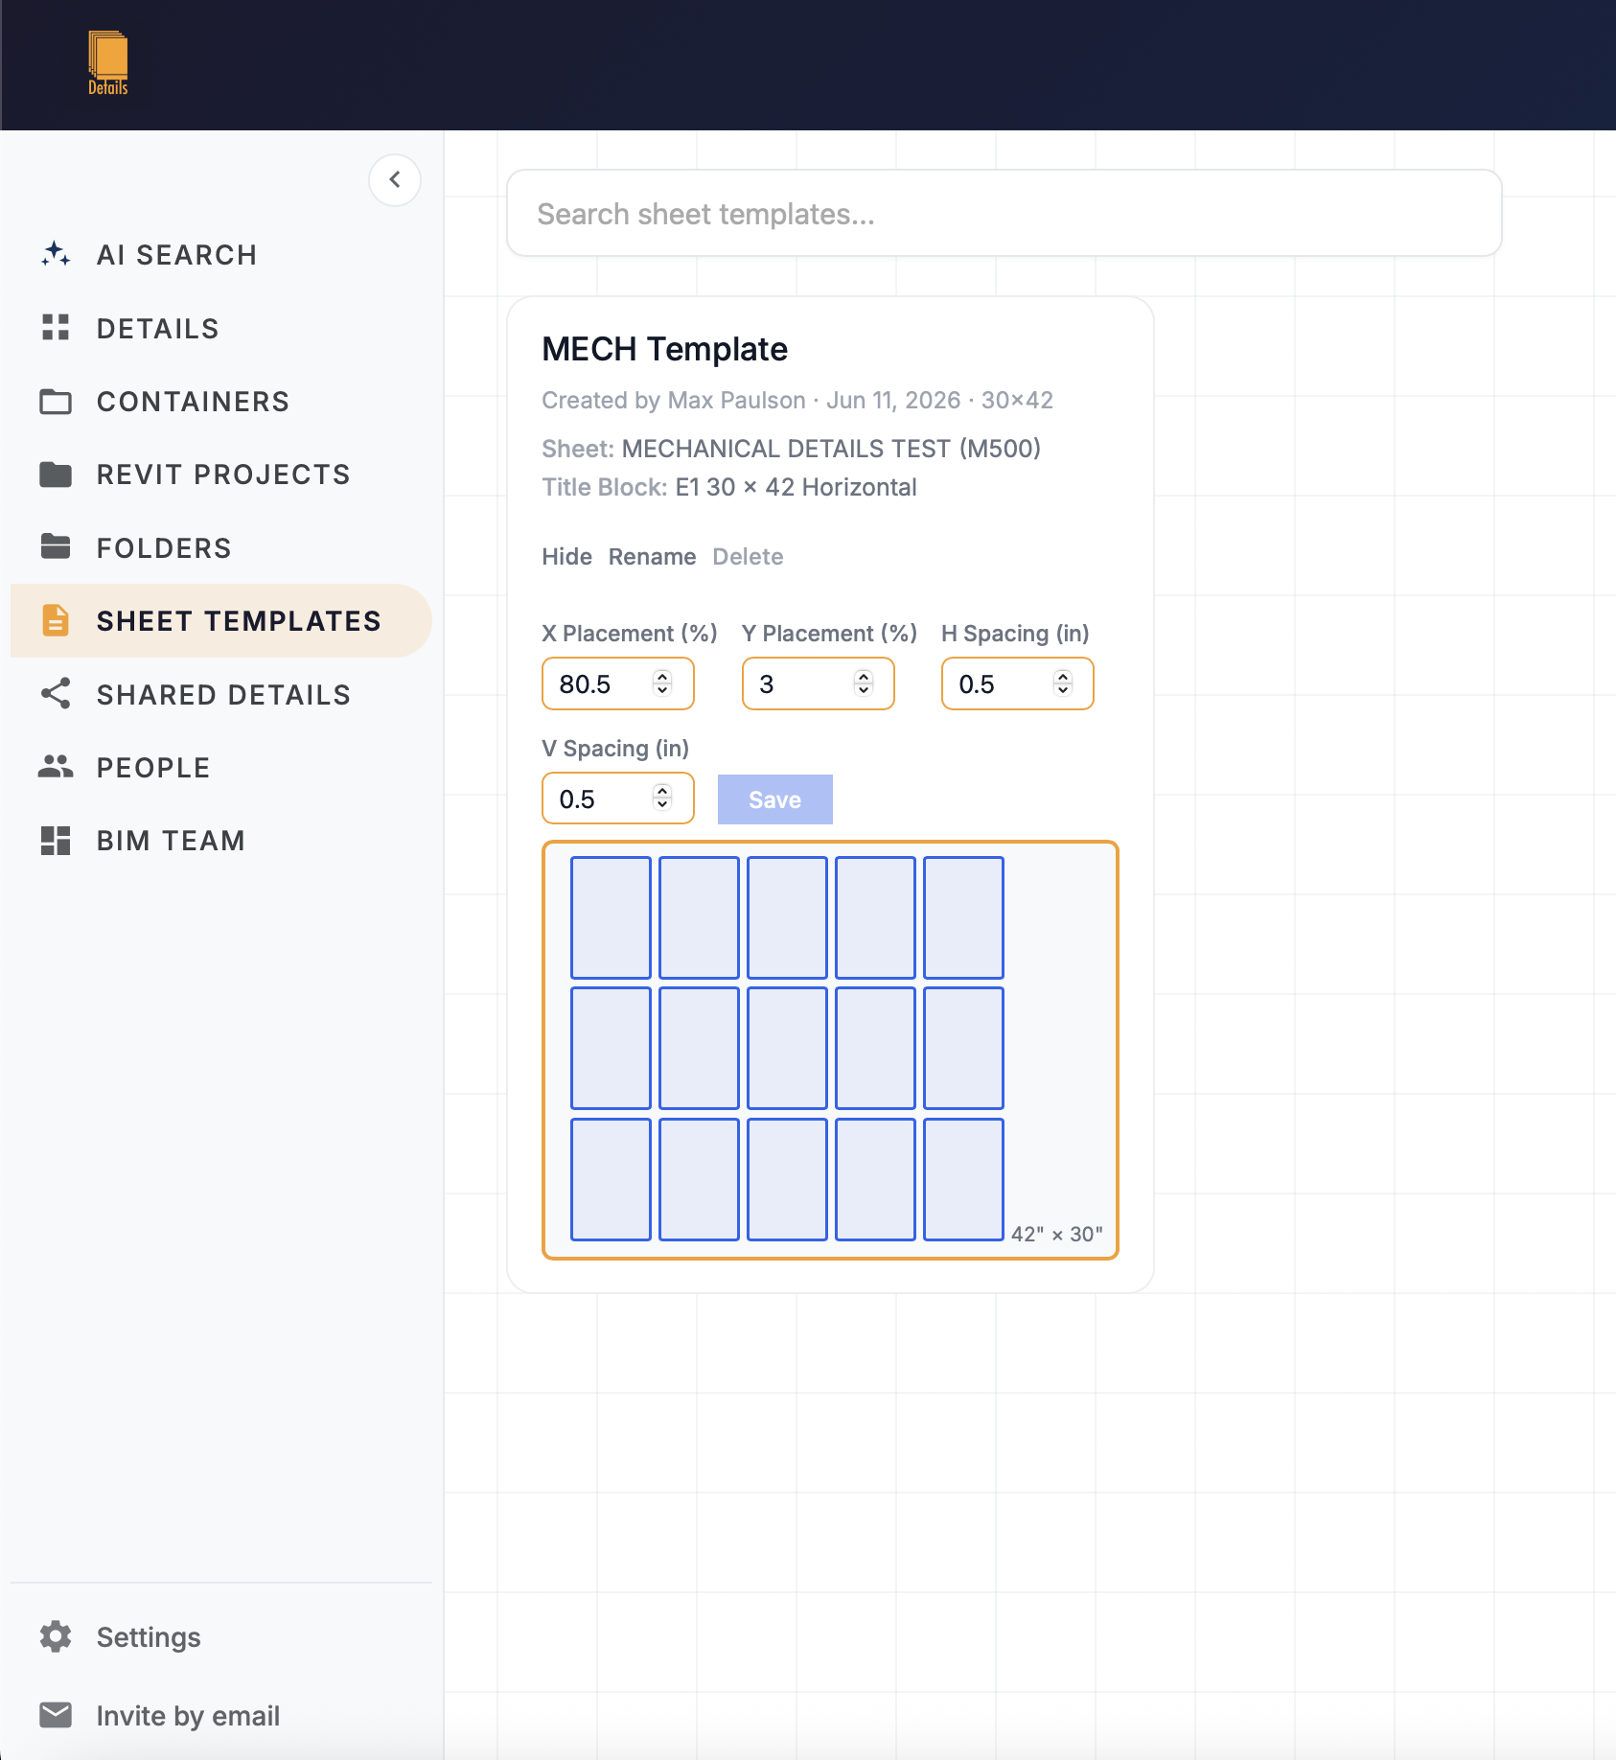1616x1760 pixels.
Task: Select the bottom-right cell in sheet preview
Action: point(963,1179)
